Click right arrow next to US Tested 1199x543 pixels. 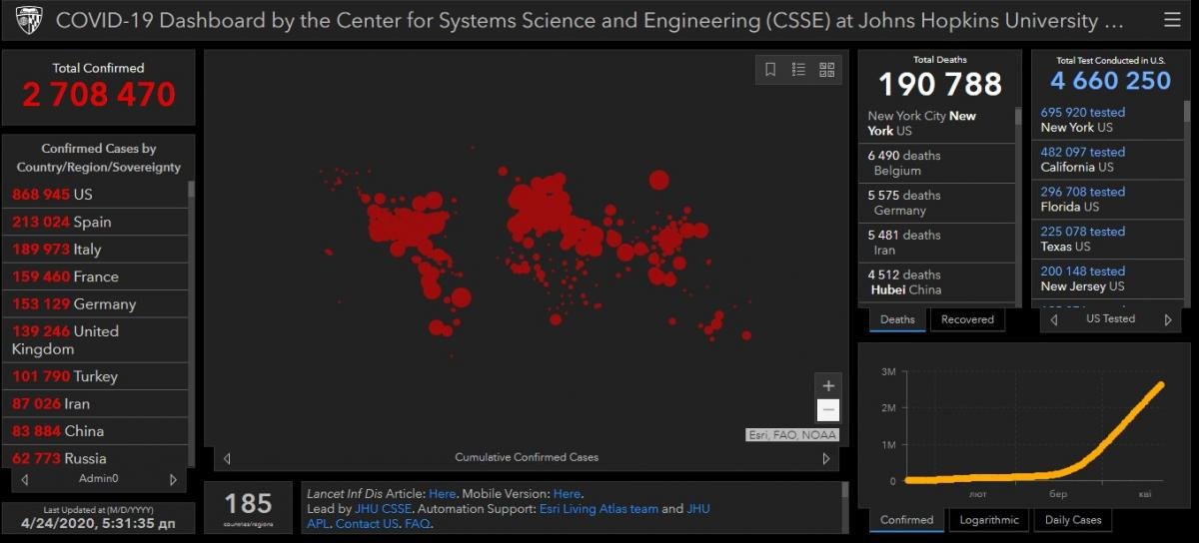point(1167,319)
